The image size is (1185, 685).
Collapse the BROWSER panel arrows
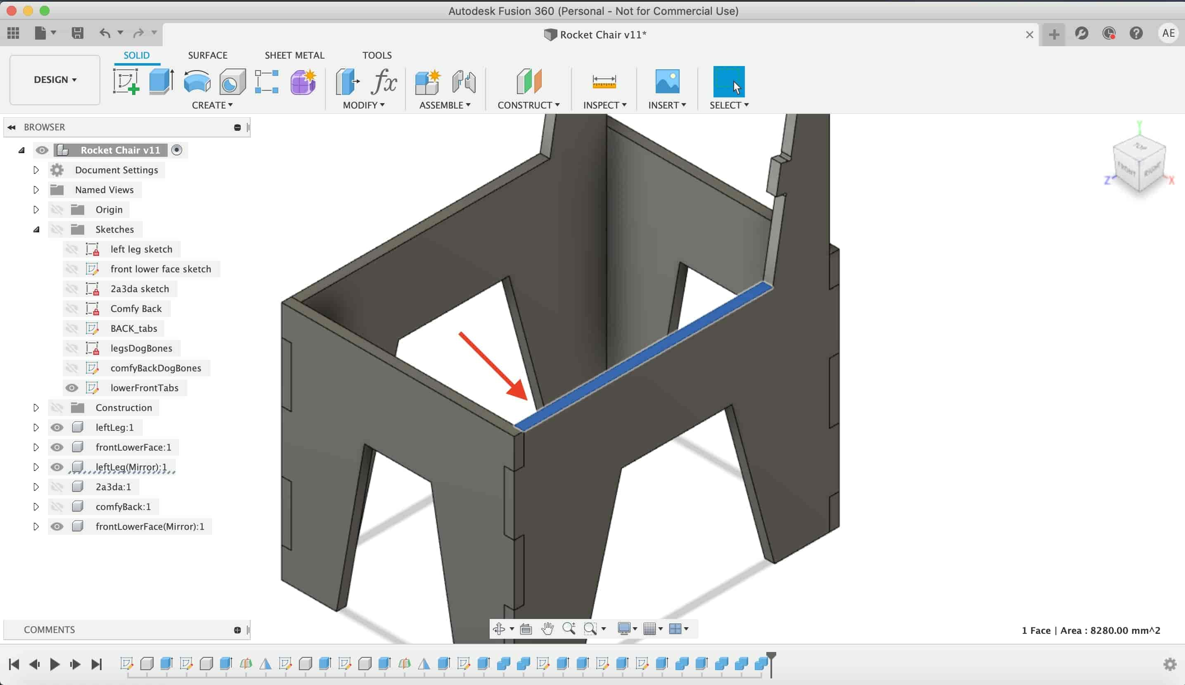click(12, 128)
